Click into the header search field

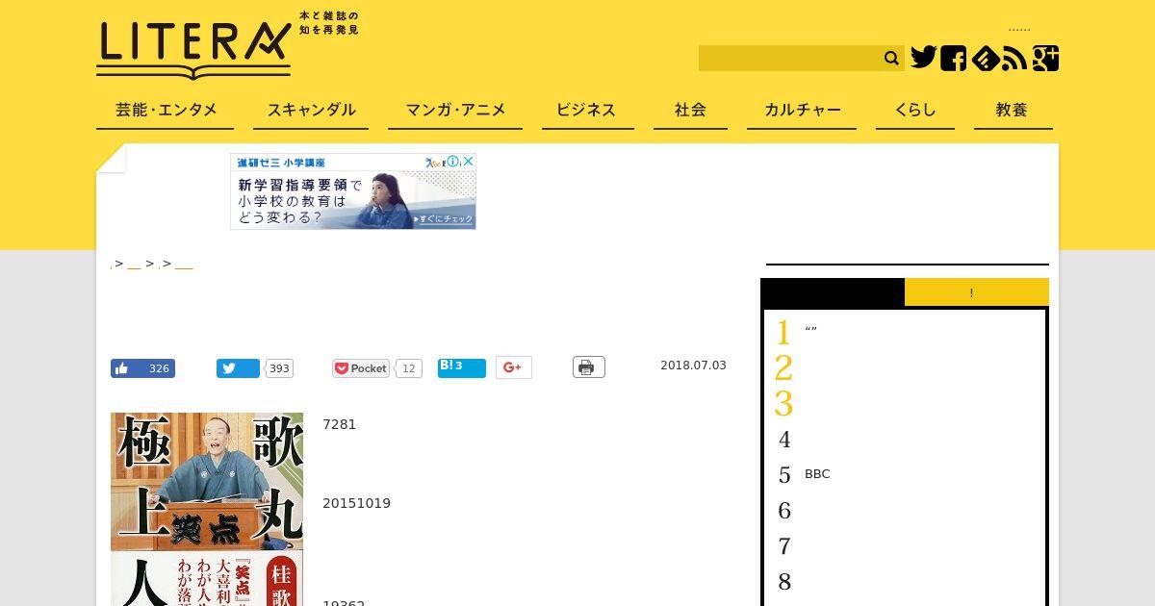coord(789,59)
